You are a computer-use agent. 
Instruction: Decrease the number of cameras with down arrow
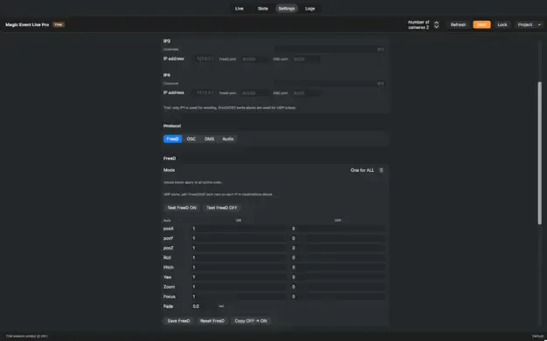click(x=436, y=27)
